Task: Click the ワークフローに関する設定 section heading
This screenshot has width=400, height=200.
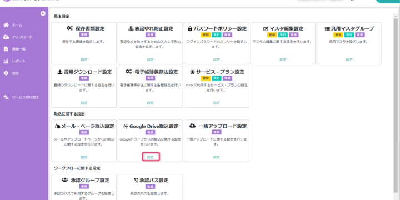Action: 77,168
